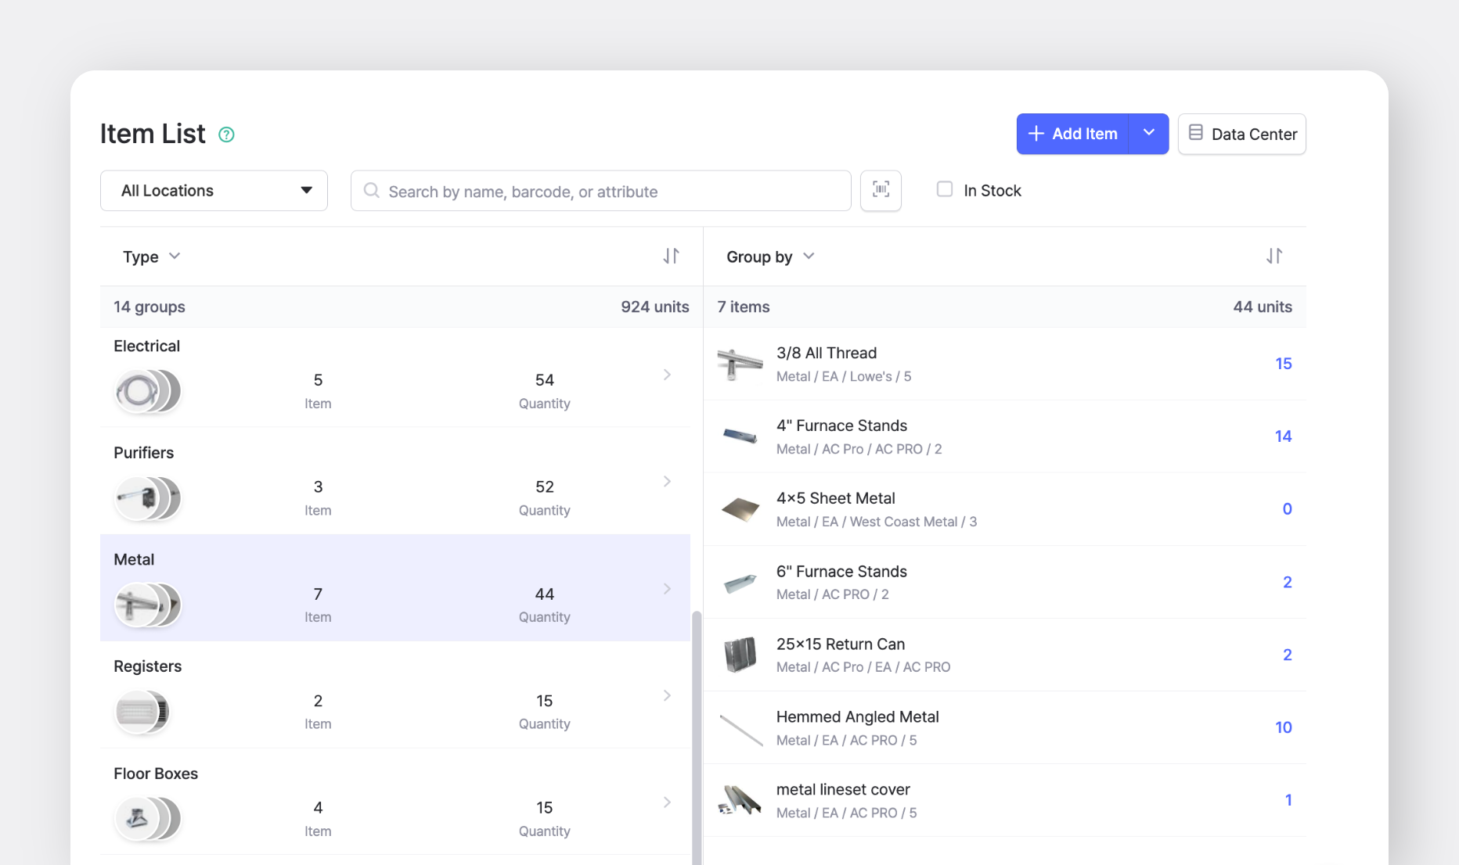This screenshot has height=865, width=1459.
Task: Open the Type column dropdown
Action: tap(151, 256)
